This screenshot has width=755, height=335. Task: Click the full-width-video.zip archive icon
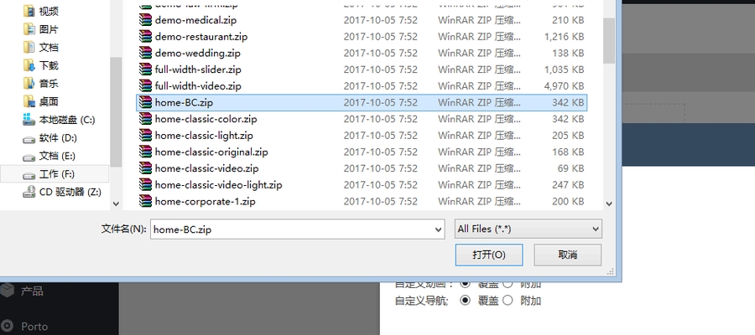click(145, 86)
